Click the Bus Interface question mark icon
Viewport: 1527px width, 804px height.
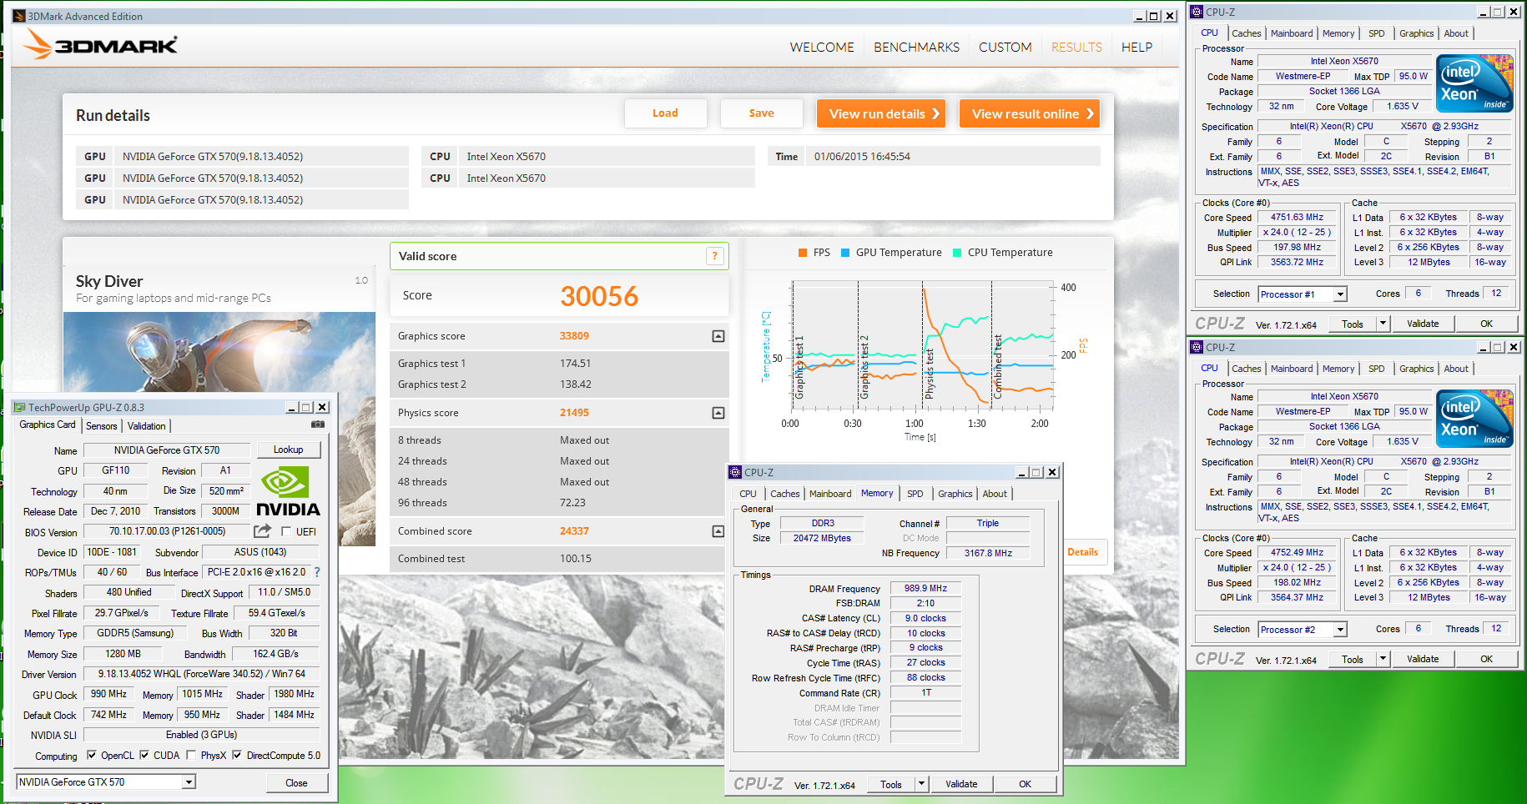pyautogui.click(x=317, y=572)
